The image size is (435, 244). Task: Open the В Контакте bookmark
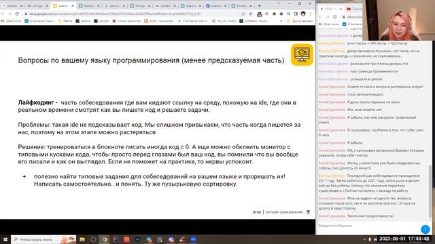pos(39,21)
